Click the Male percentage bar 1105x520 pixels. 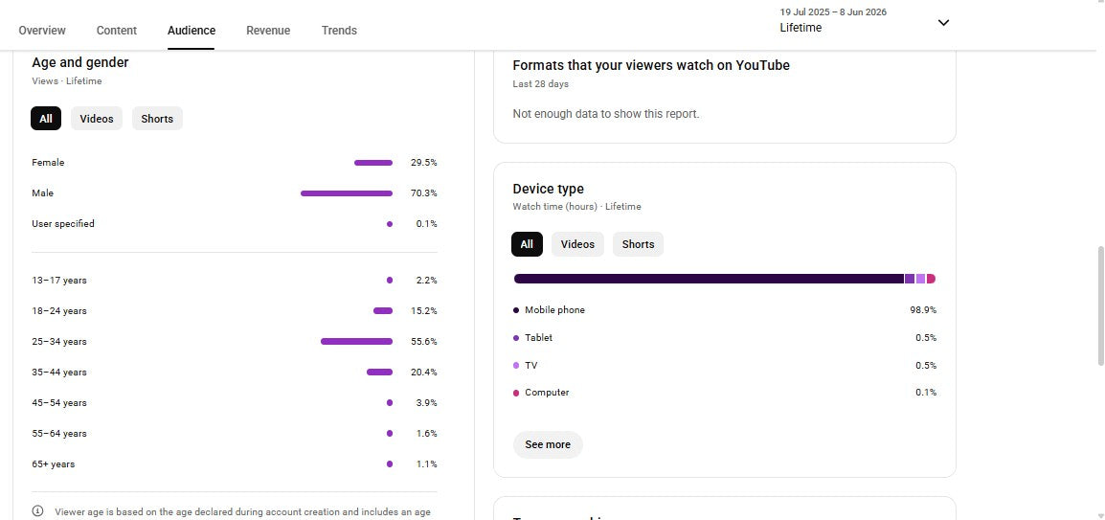point(347,193)
